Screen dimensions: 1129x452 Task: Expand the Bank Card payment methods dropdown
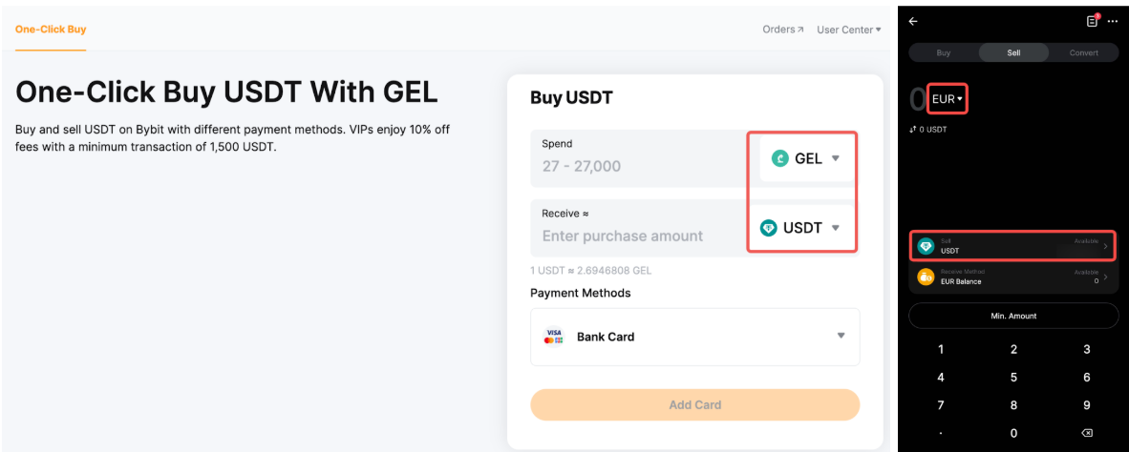click(x=841, y=336)
